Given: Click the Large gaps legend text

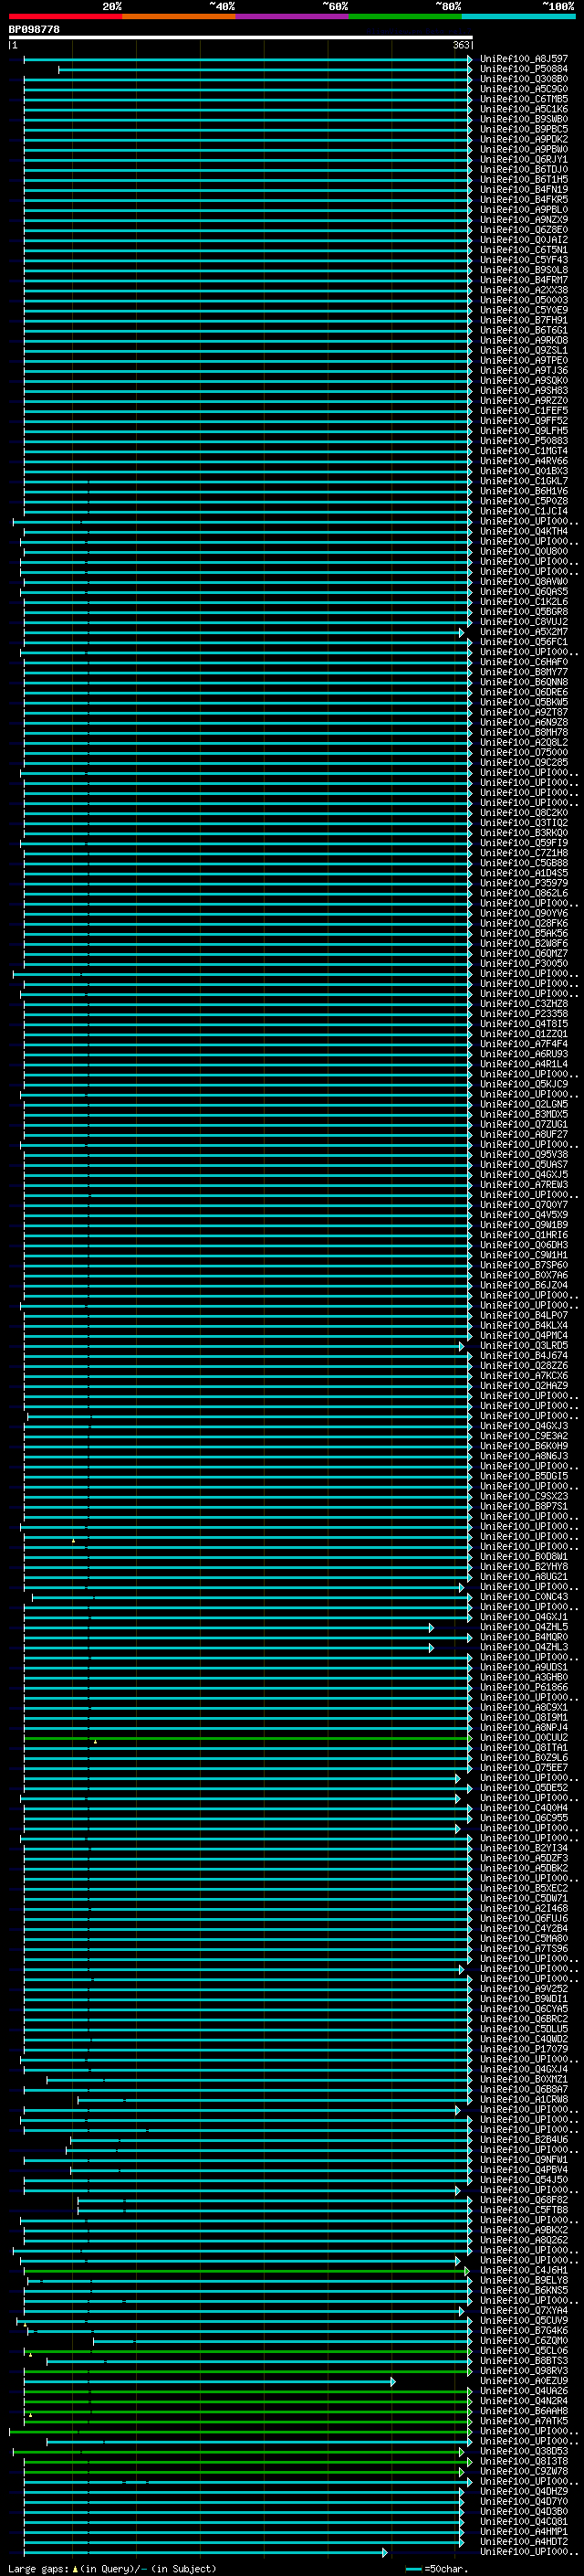Looking at the screenshot, I should (x=112, y=2569).
